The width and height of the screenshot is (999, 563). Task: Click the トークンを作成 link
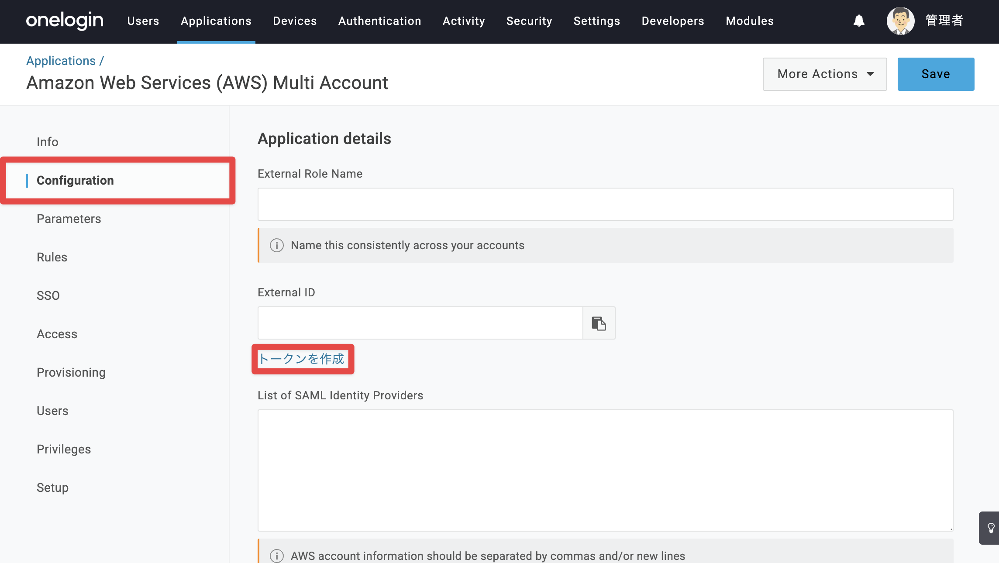pyautogui.click(x=301, y=359)
